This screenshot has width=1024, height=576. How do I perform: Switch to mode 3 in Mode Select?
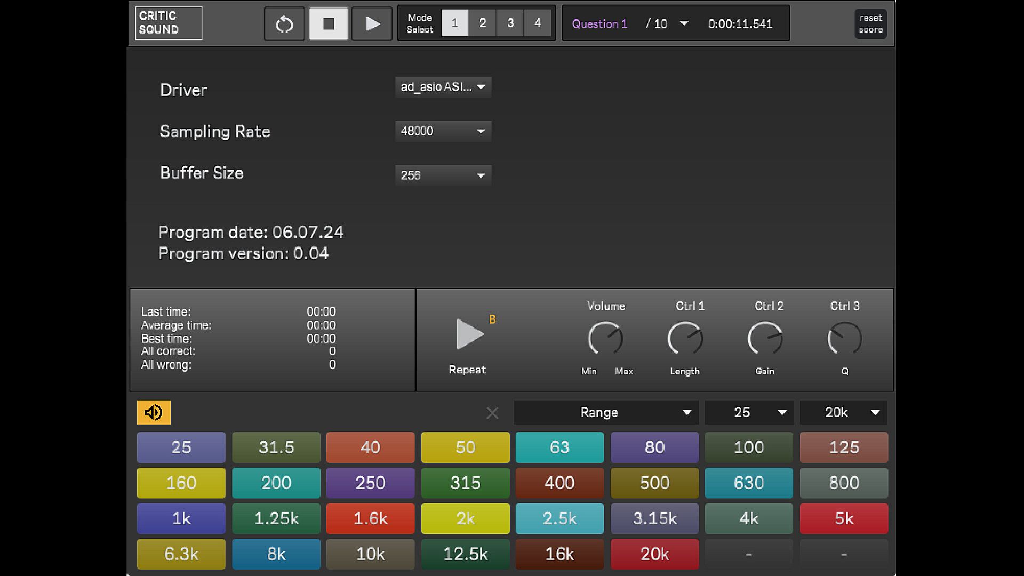[x=510, y=23]
